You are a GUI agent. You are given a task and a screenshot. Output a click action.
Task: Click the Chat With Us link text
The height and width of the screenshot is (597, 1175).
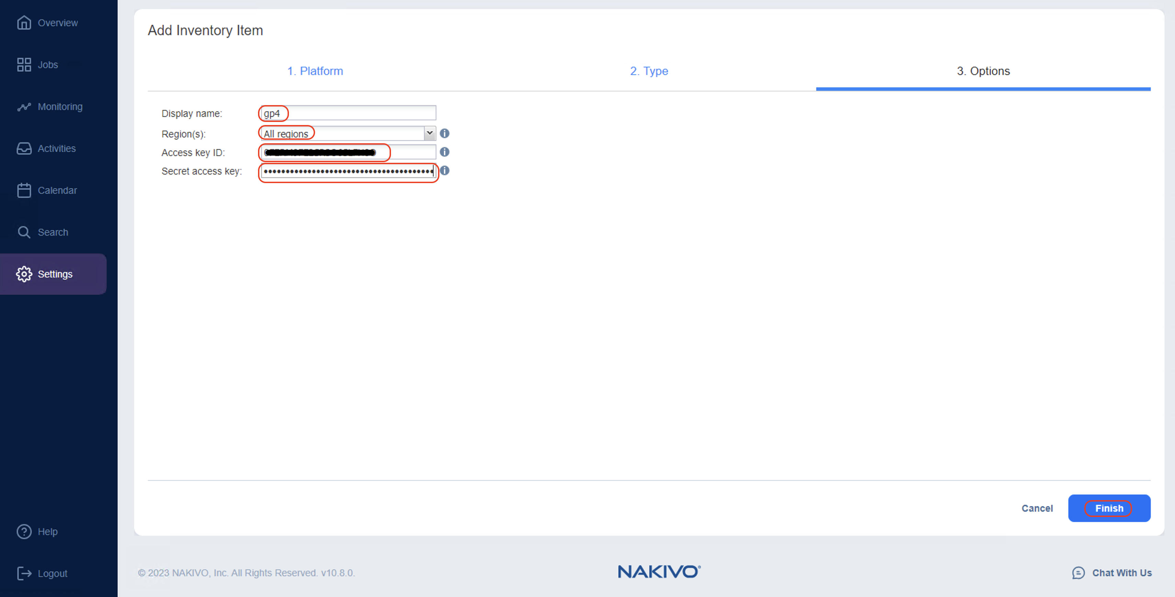click(x=1122, y=573)
